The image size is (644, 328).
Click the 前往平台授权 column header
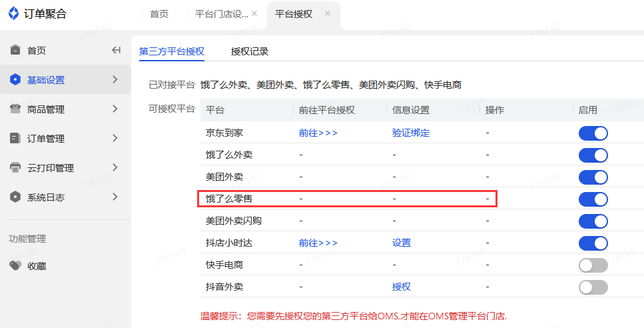[327, 110]
